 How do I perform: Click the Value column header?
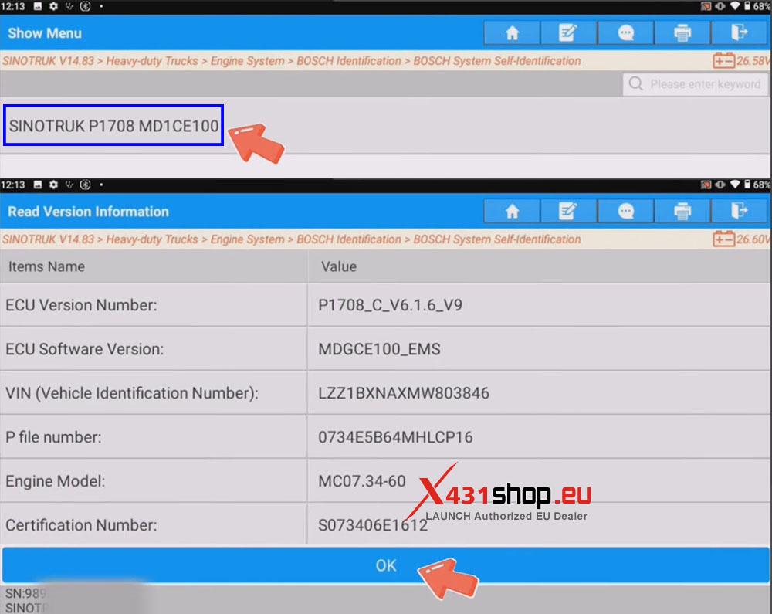coord(339,266)
